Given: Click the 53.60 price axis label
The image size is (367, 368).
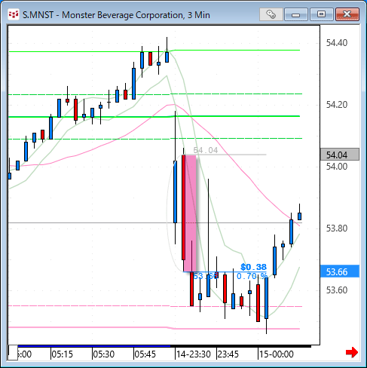Looking at the screenshot, I should tap(337, 290).
